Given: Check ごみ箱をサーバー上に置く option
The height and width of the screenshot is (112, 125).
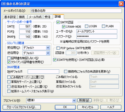Looking at the screenshot, I should [x=9, y=77].
